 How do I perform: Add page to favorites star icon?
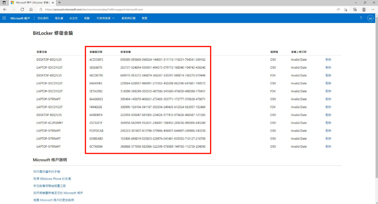coord(346,10)
